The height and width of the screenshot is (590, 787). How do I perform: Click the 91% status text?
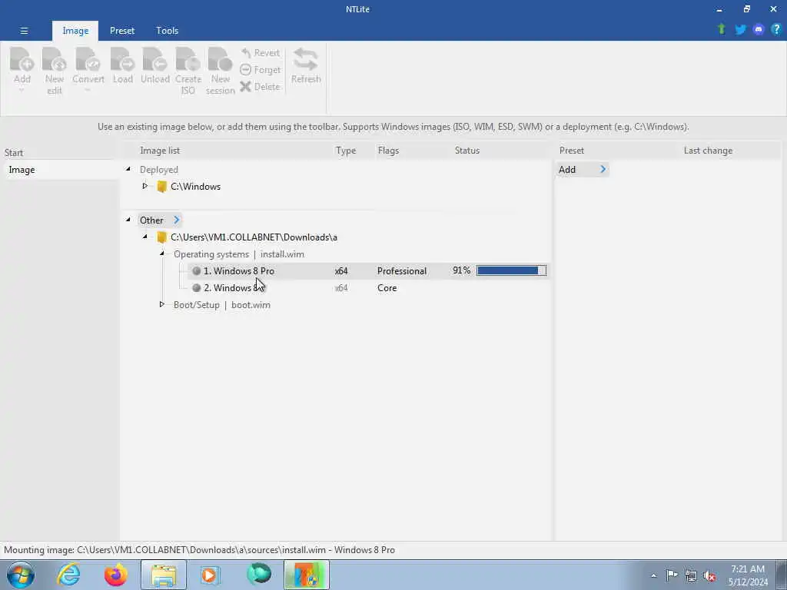[461, 270]
